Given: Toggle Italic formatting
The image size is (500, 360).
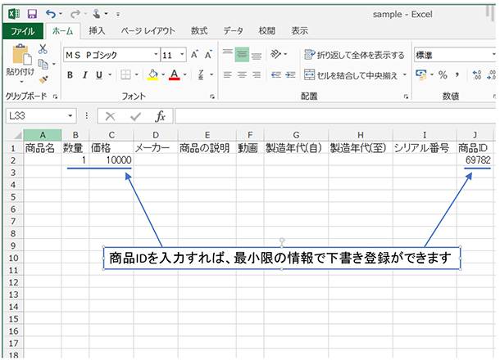Looking at the screenshot, I should 84,74.
